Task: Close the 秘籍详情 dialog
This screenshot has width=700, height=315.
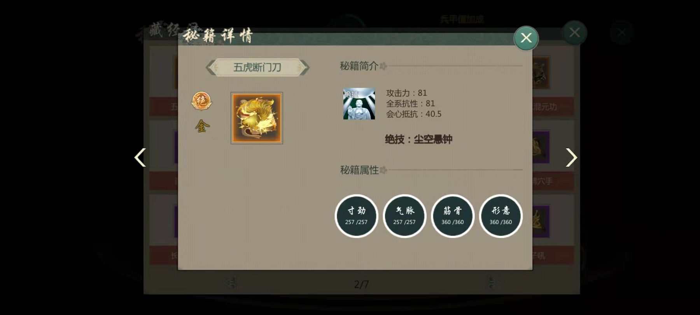Action: [526, 38]
